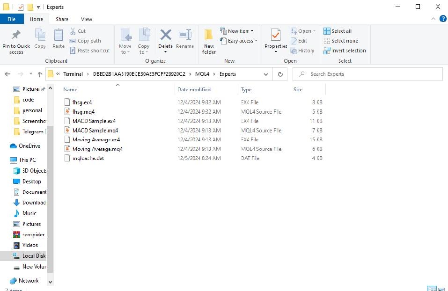Click the up-one-level arrow icon
Image resolution: width=448 pixels, height=291 pixels.
[x=40, y=74]
